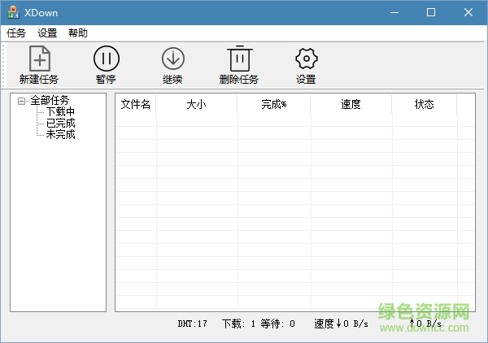Click the 状态 (Status) column header

tap(424, 105)
